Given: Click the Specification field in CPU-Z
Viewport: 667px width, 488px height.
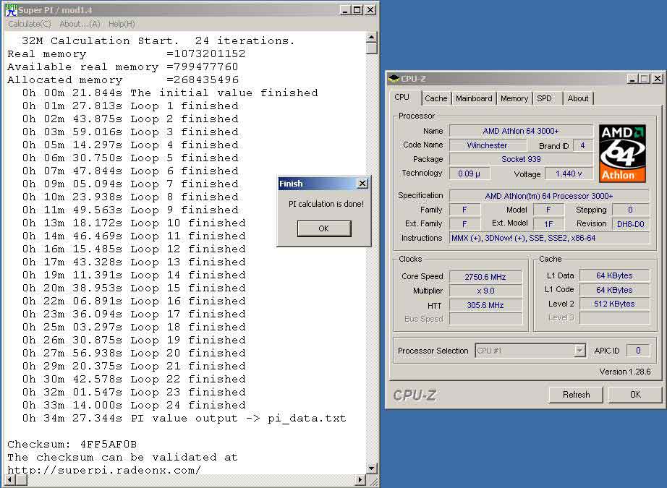Looking at the screenshot, I should coord(549,196).
